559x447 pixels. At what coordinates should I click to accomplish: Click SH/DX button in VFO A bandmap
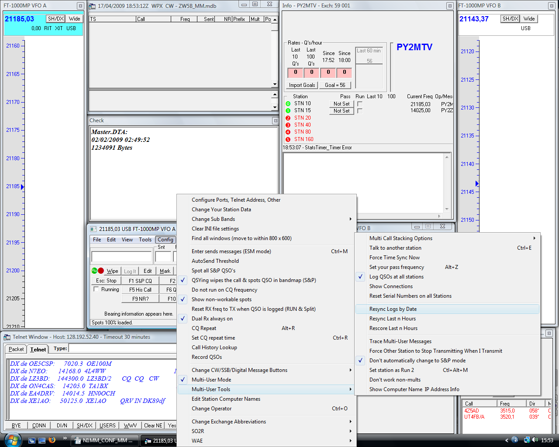[x=56, y=19]
